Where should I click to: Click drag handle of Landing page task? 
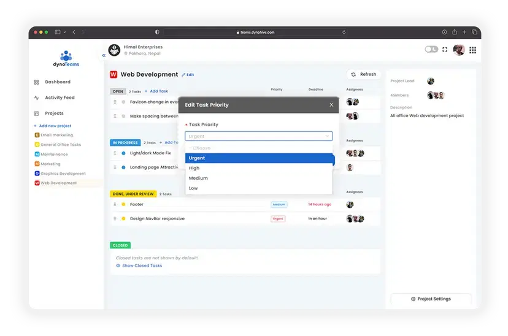pyautogui.click(x=115, y=167)
